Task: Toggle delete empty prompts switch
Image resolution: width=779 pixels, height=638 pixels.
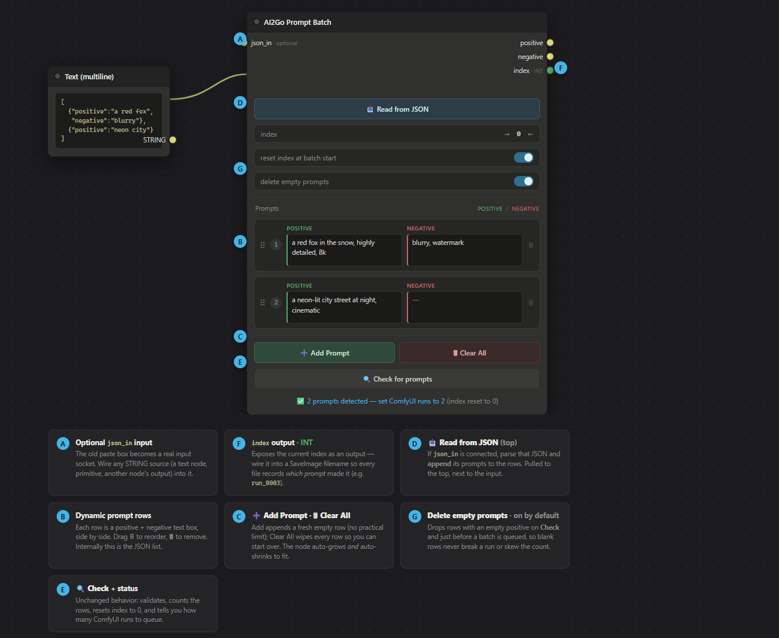Action: tap(524, 181)
